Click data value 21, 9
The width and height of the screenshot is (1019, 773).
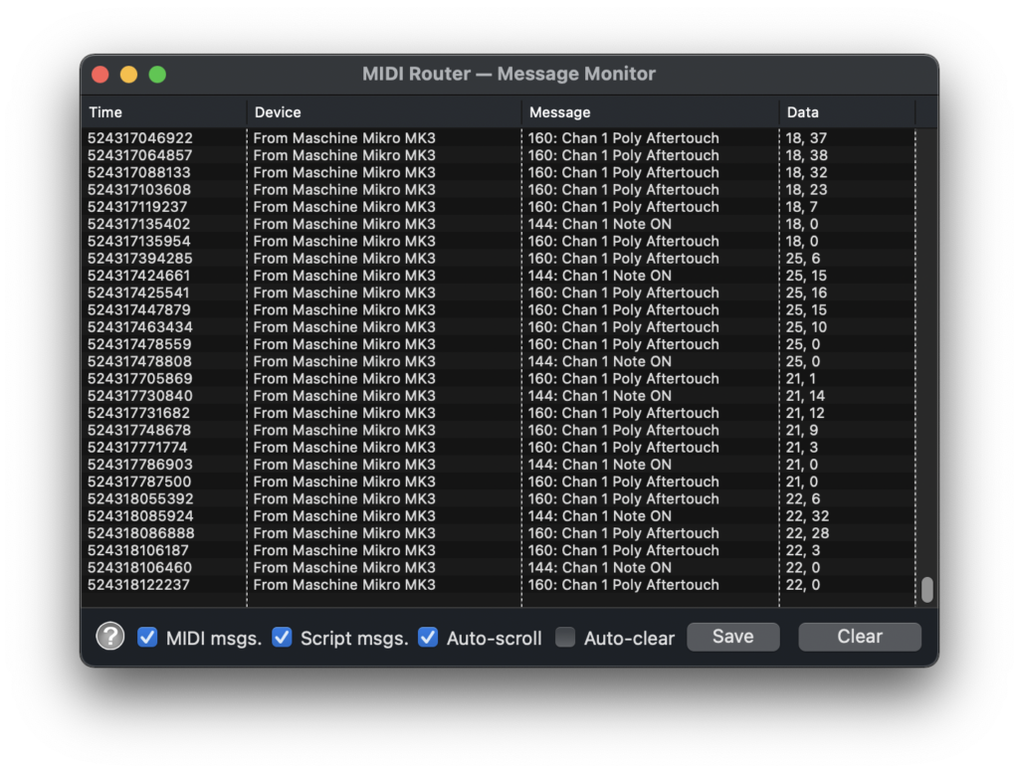click(802, 431)
